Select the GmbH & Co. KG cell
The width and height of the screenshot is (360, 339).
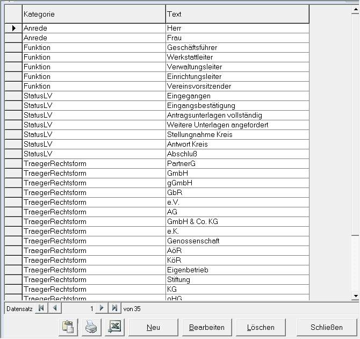click(237, 222)
